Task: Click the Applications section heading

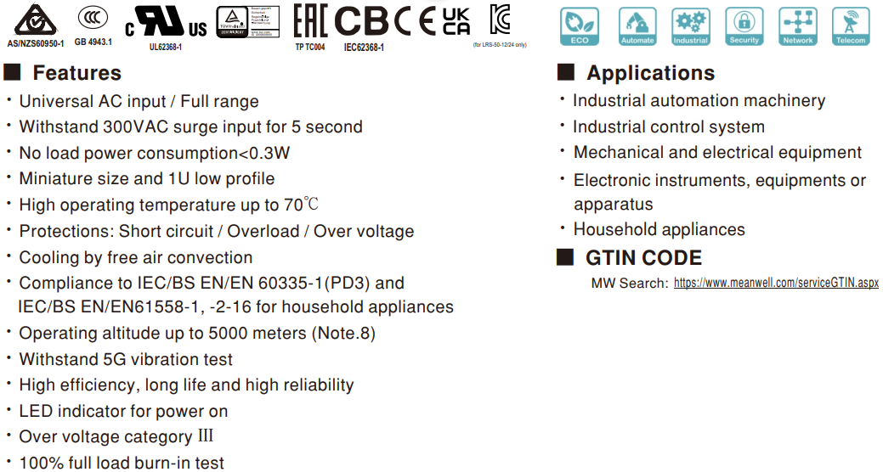Action: pyautogui.click(x=650, y=72)
